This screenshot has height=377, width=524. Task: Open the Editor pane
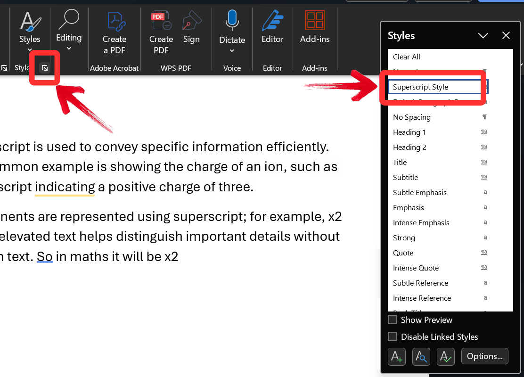tap(272, 21)
